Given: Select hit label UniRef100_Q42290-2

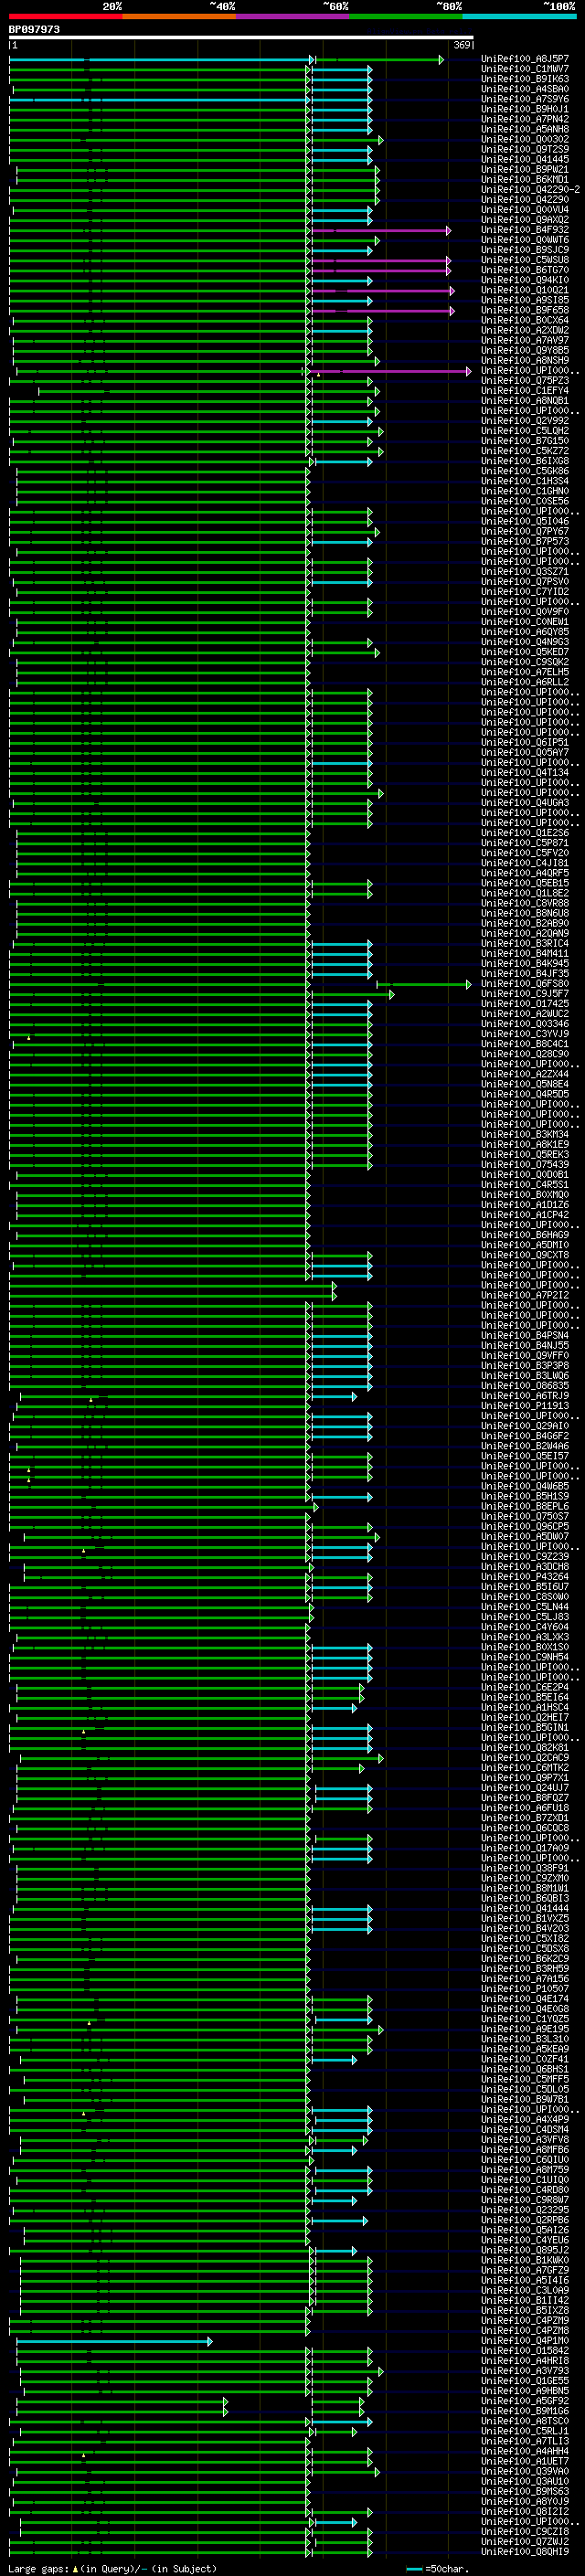Looking at the screenshot, I should (x=530, y=190).
